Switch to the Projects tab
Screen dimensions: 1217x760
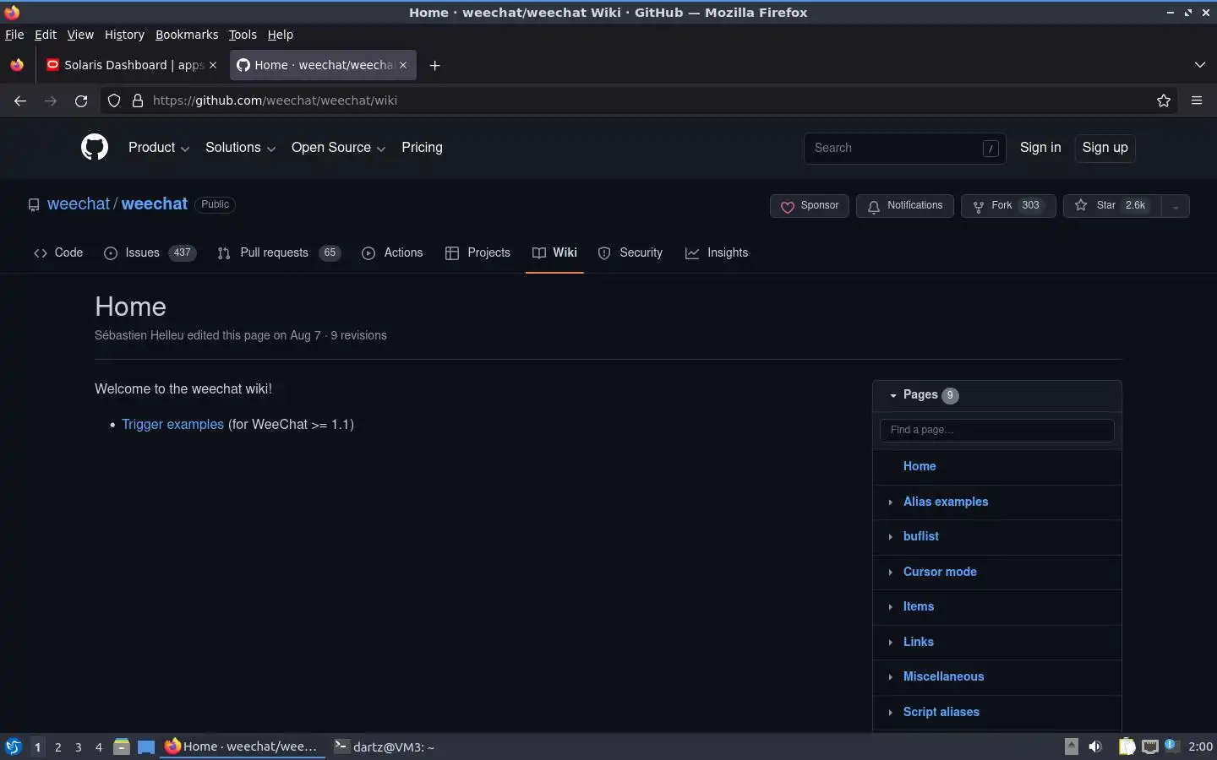click(x=478, y=253)
